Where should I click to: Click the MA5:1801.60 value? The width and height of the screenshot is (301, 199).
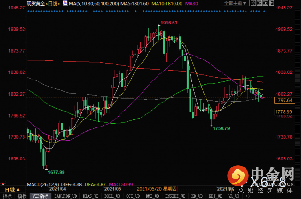[135, 3]
